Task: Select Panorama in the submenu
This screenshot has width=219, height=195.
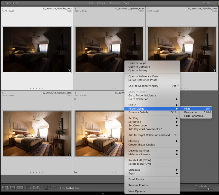Action: coord(191,112)
